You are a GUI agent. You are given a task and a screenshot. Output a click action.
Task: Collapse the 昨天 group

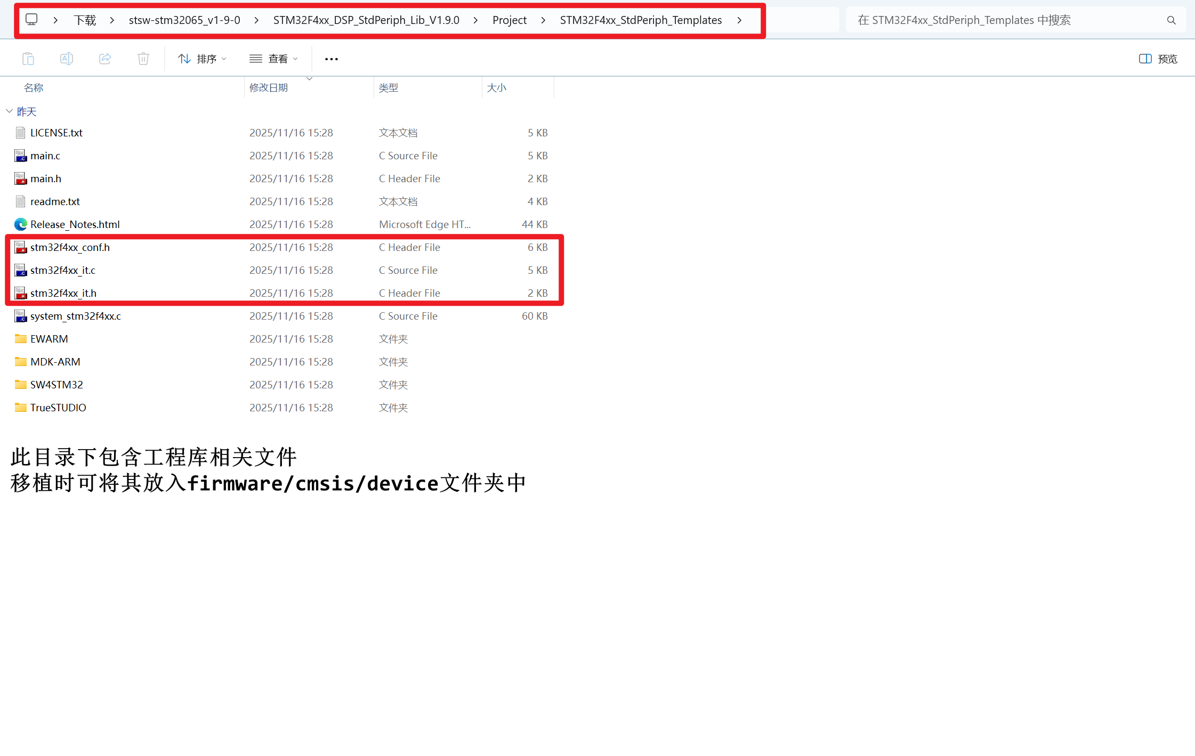pos(9,111)
